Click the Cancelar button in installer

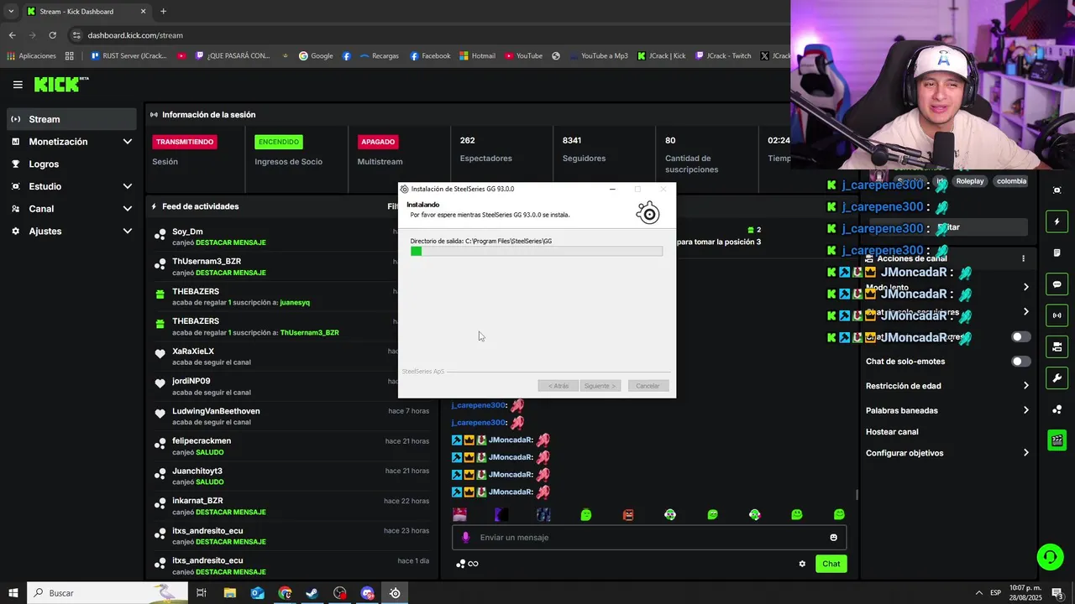tap(648, 386)
